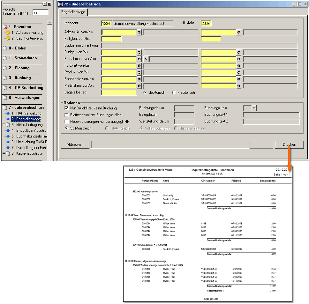Image resolution: width=309 pixels, height=304 pixels.
Task: Click the arrow button next to Einnahmeart
Action: point(146,59)
